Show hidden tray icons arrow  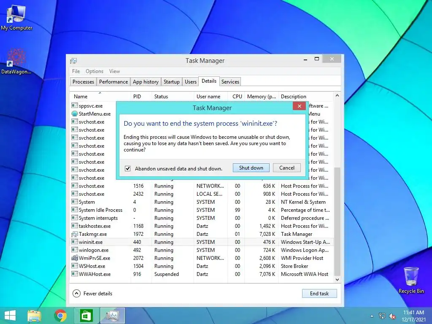click(x=372, y=316)
